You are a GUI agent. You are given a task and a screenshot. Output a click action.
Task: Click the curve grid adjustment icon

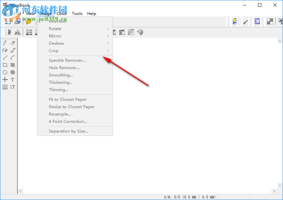(131, 32)
